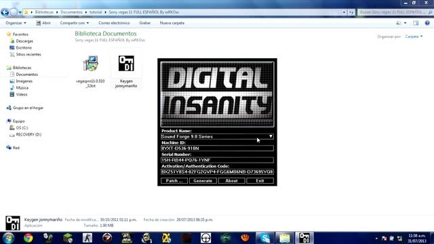Open Escritorio in the sidebar

pos(21,47)
